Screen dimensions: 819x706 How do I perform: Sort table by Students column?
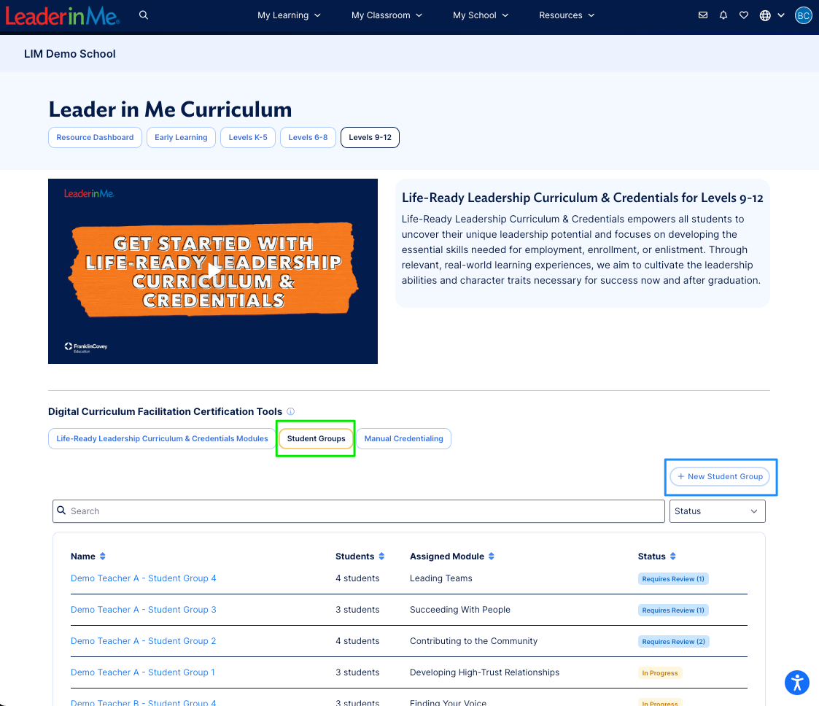pos(381,556)
